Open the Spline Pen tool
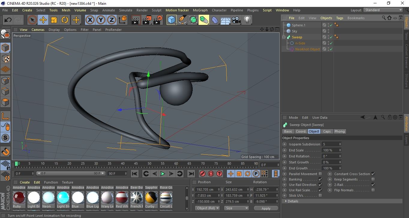This screenshot has height=218, width=409. 182,20
